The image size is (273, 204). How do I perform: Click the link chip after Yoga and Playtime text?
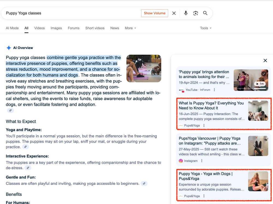click(26, 147)
